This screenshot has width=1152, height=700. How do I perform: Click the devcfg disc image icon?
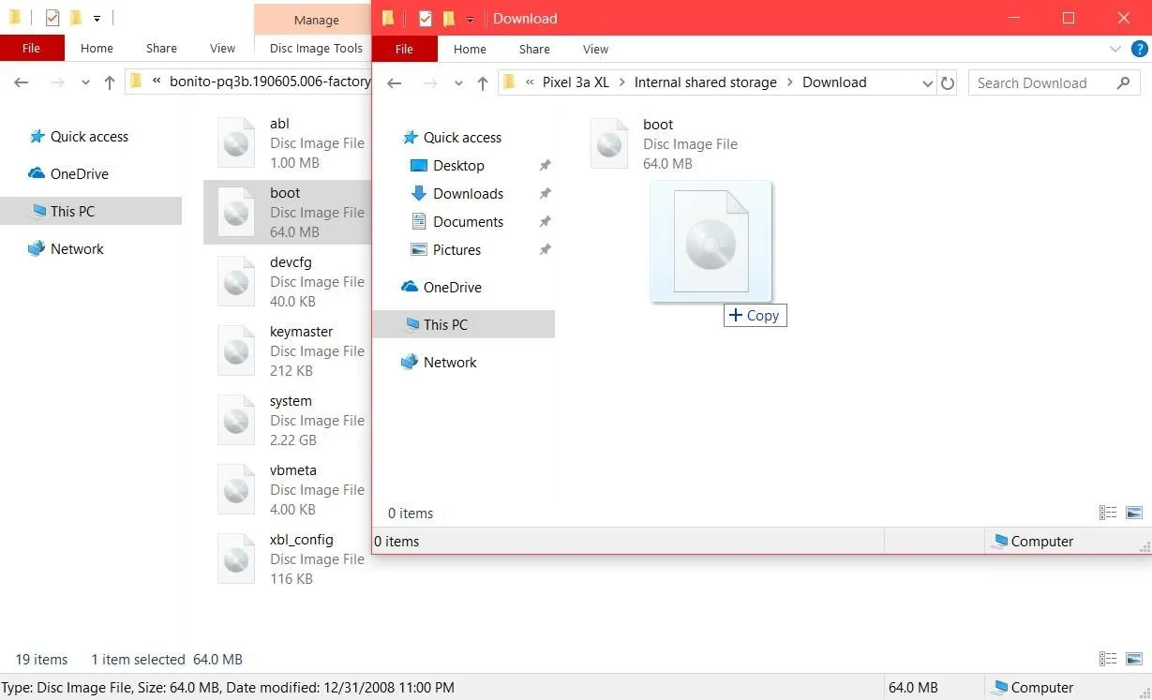point(236,281)
